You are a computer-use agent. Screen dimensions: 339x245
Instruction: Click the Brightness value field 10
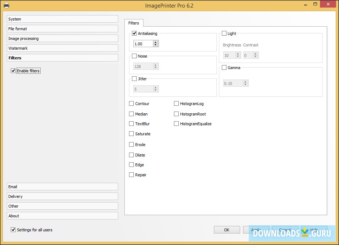click(229, 55)
